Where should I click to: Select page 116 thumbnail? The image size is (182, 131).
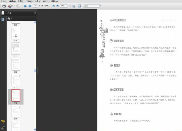16,64
